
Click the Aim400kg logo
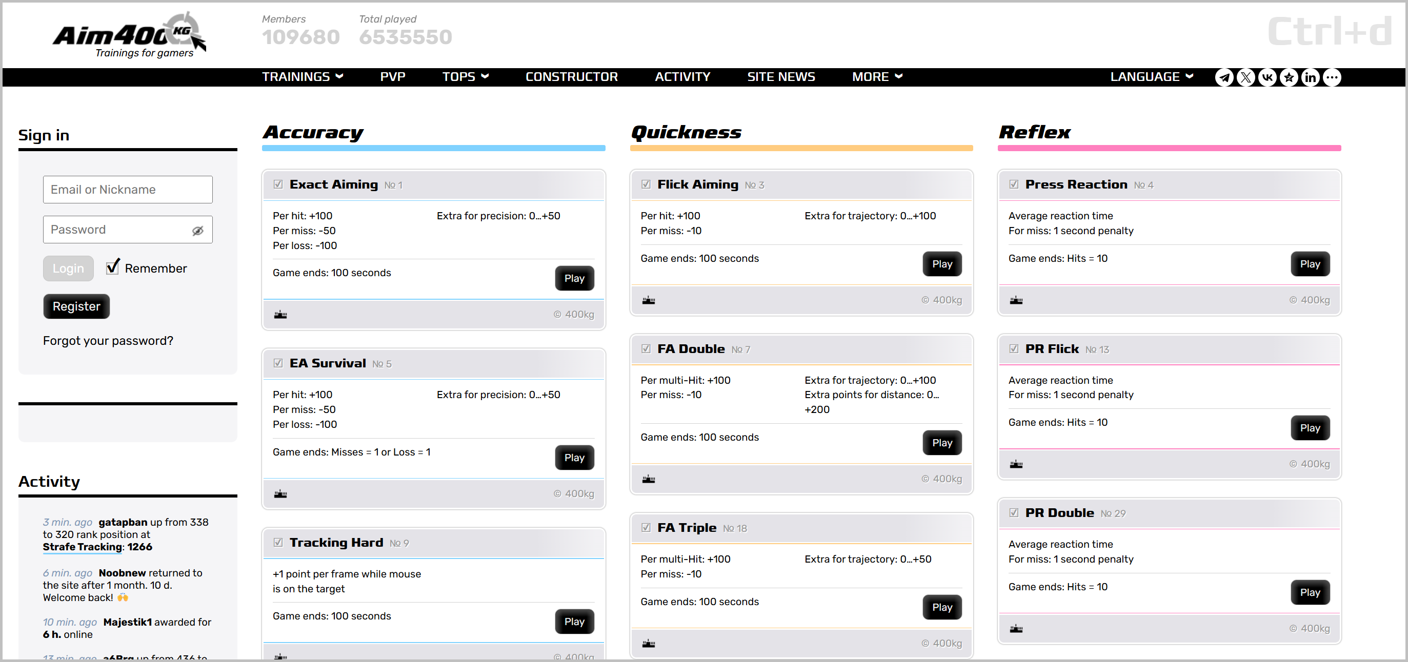pos(130,35)
